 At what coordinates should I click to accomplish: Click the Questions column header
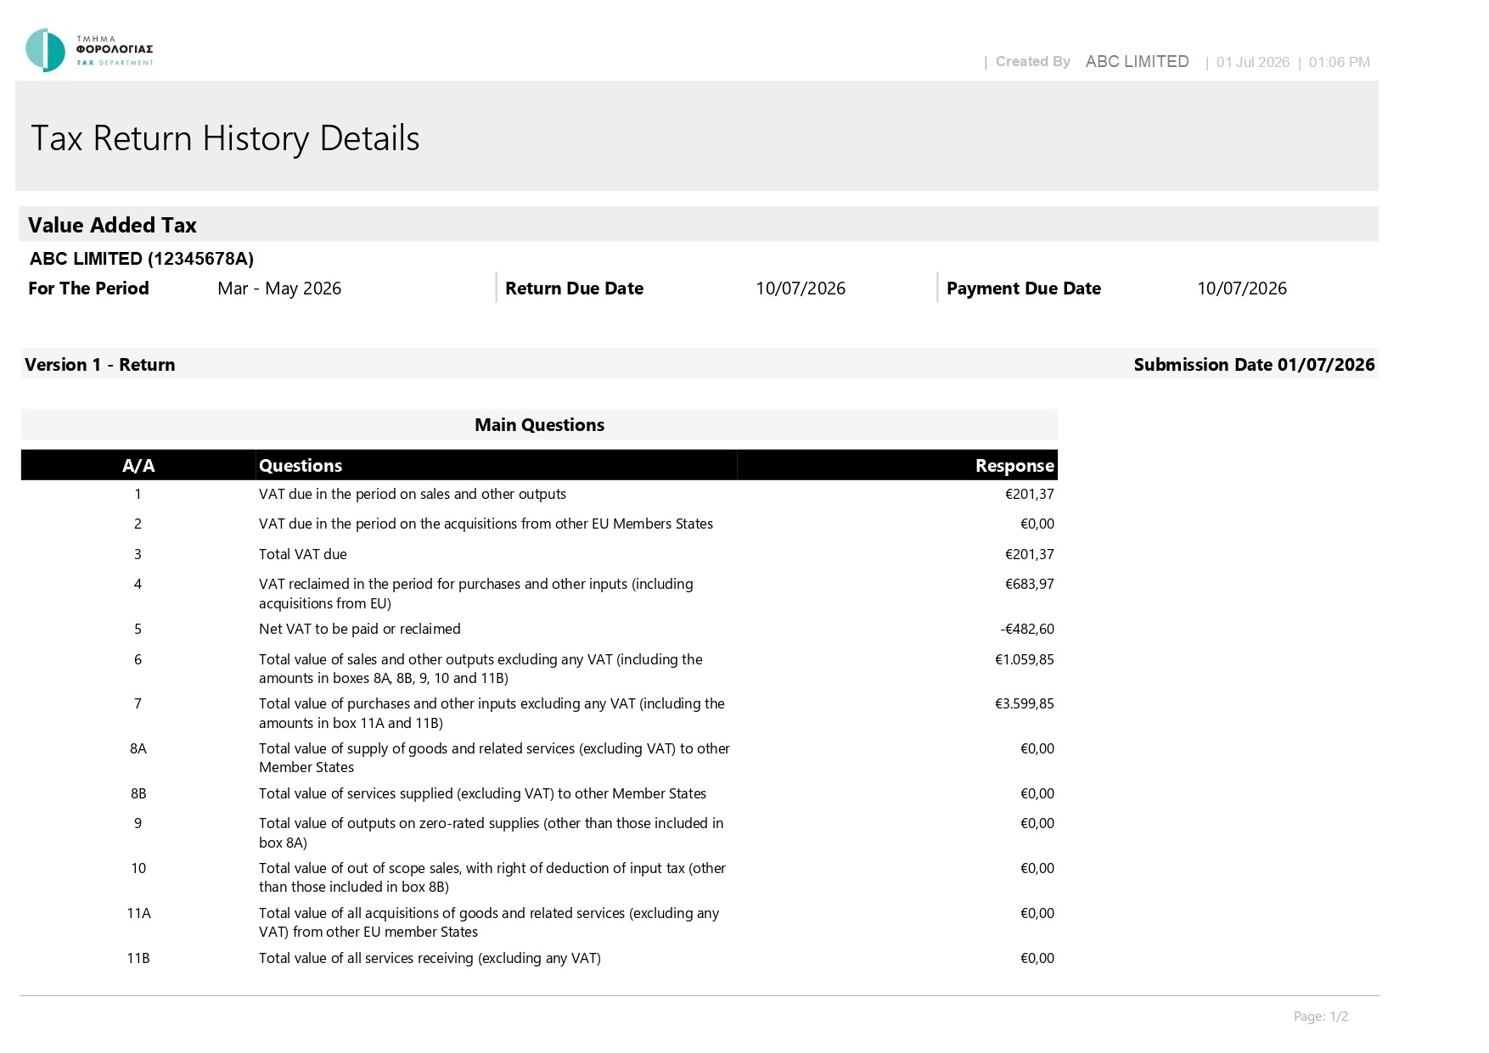point(301,466)
